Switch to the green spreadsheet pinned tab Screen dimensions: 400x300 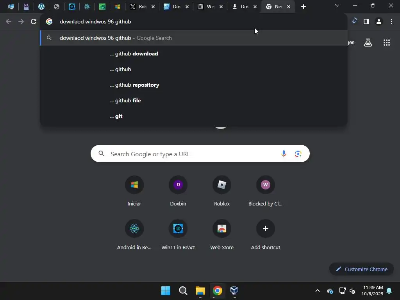[x=102, y=7]
